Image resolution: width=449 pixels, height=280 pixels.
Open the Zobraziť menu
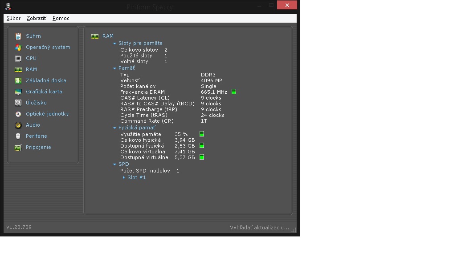[37, 18]
